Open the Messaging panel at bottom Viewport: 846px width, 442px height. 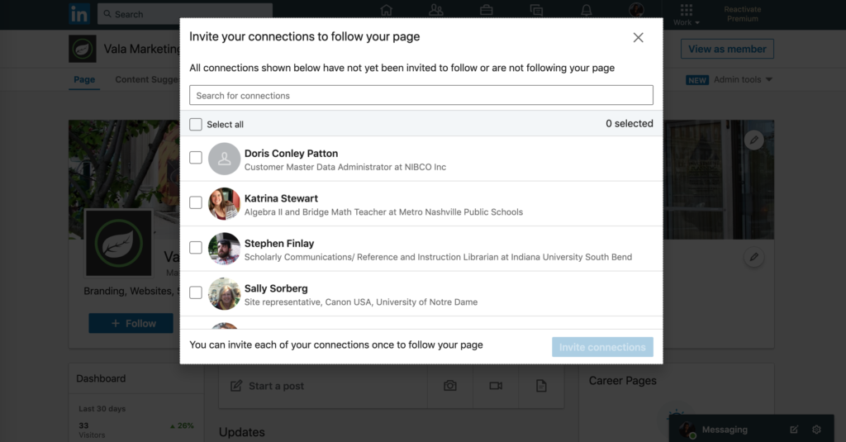(725, 430)
